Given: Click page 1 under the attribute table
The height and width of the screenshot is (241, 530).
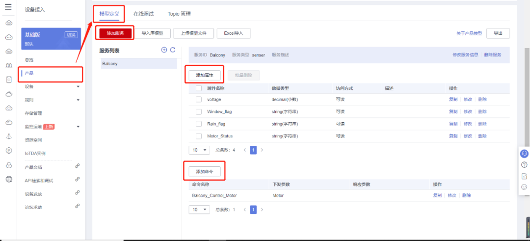Looking at the screenshot, I should coord(254,150).
